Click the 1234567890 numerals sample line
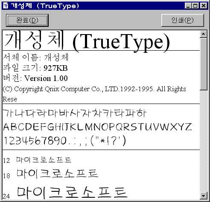210x202 pixels. [x=65, y=141]
